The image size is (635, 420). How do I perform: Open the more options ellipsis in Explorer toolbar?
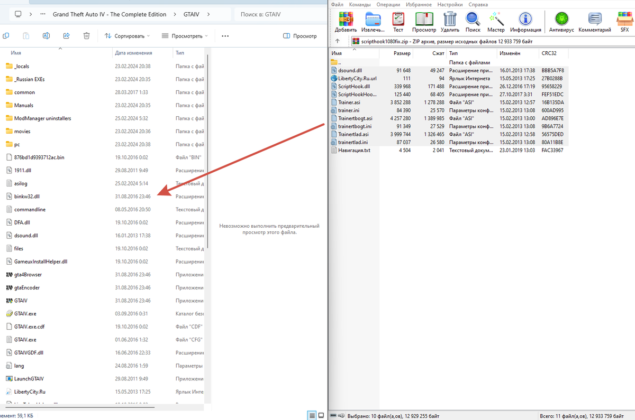coord(225,36)
